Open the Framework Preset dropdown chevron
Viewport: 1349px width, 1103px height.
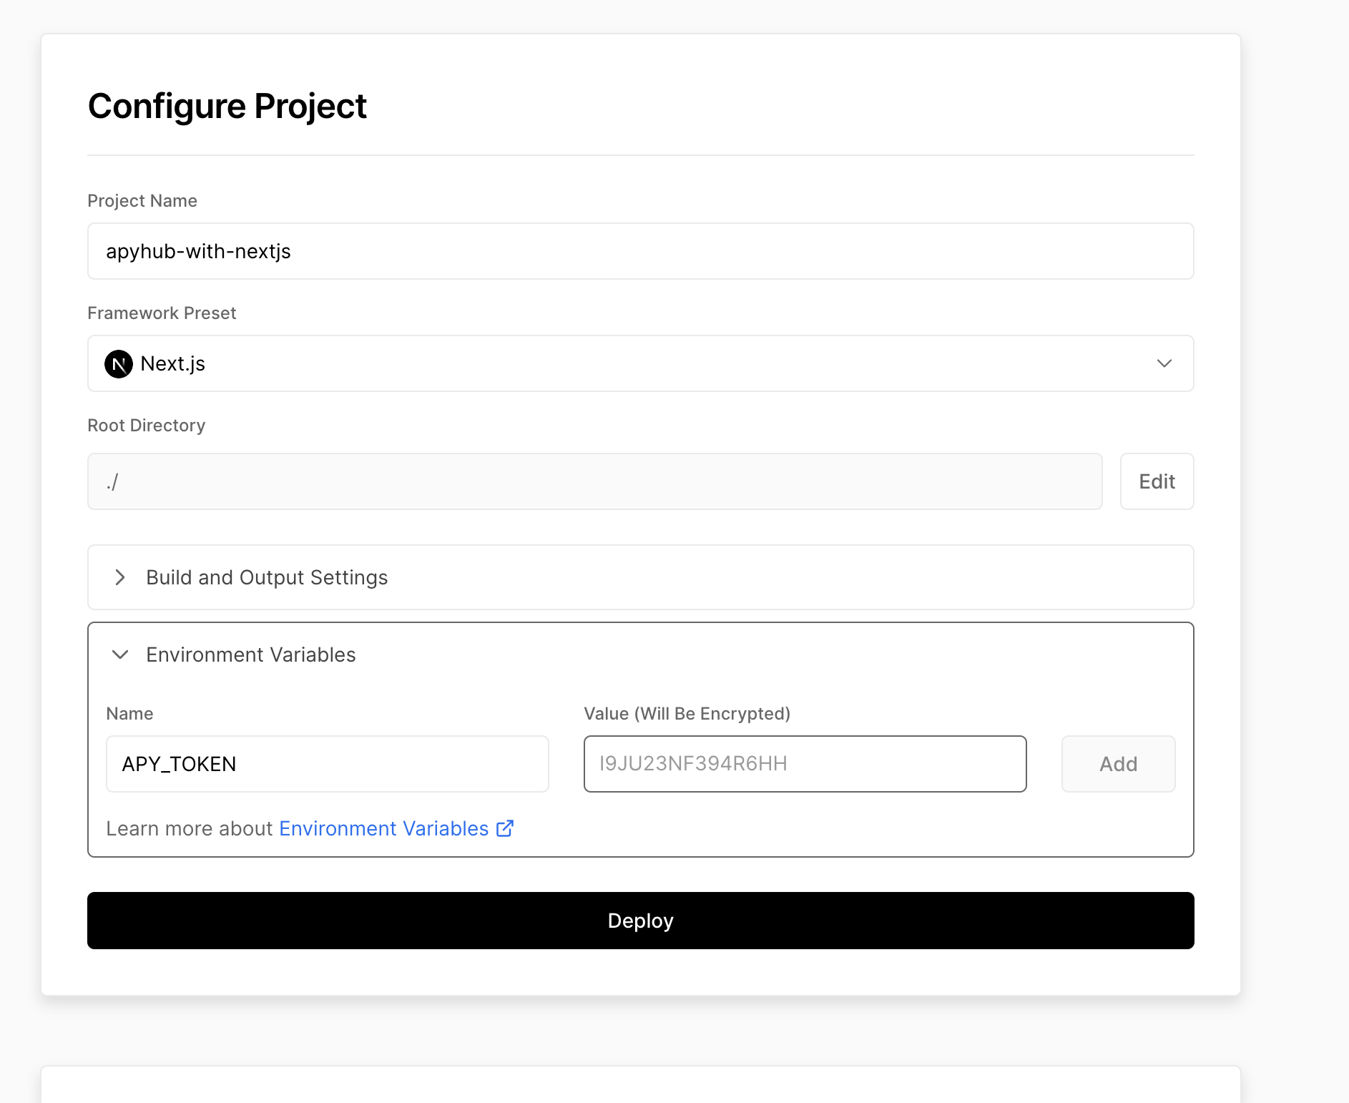pyautogui.click(x=1164, y=363)
